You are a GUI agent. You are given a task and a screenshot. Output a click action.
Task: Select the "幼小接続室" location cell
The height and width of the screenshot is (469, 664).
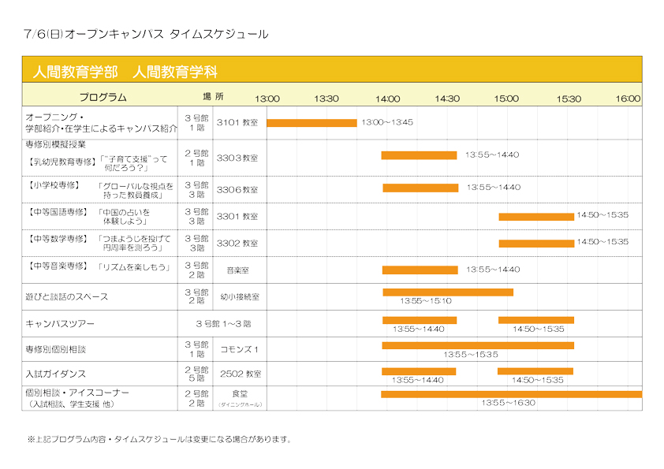point(240,296)
